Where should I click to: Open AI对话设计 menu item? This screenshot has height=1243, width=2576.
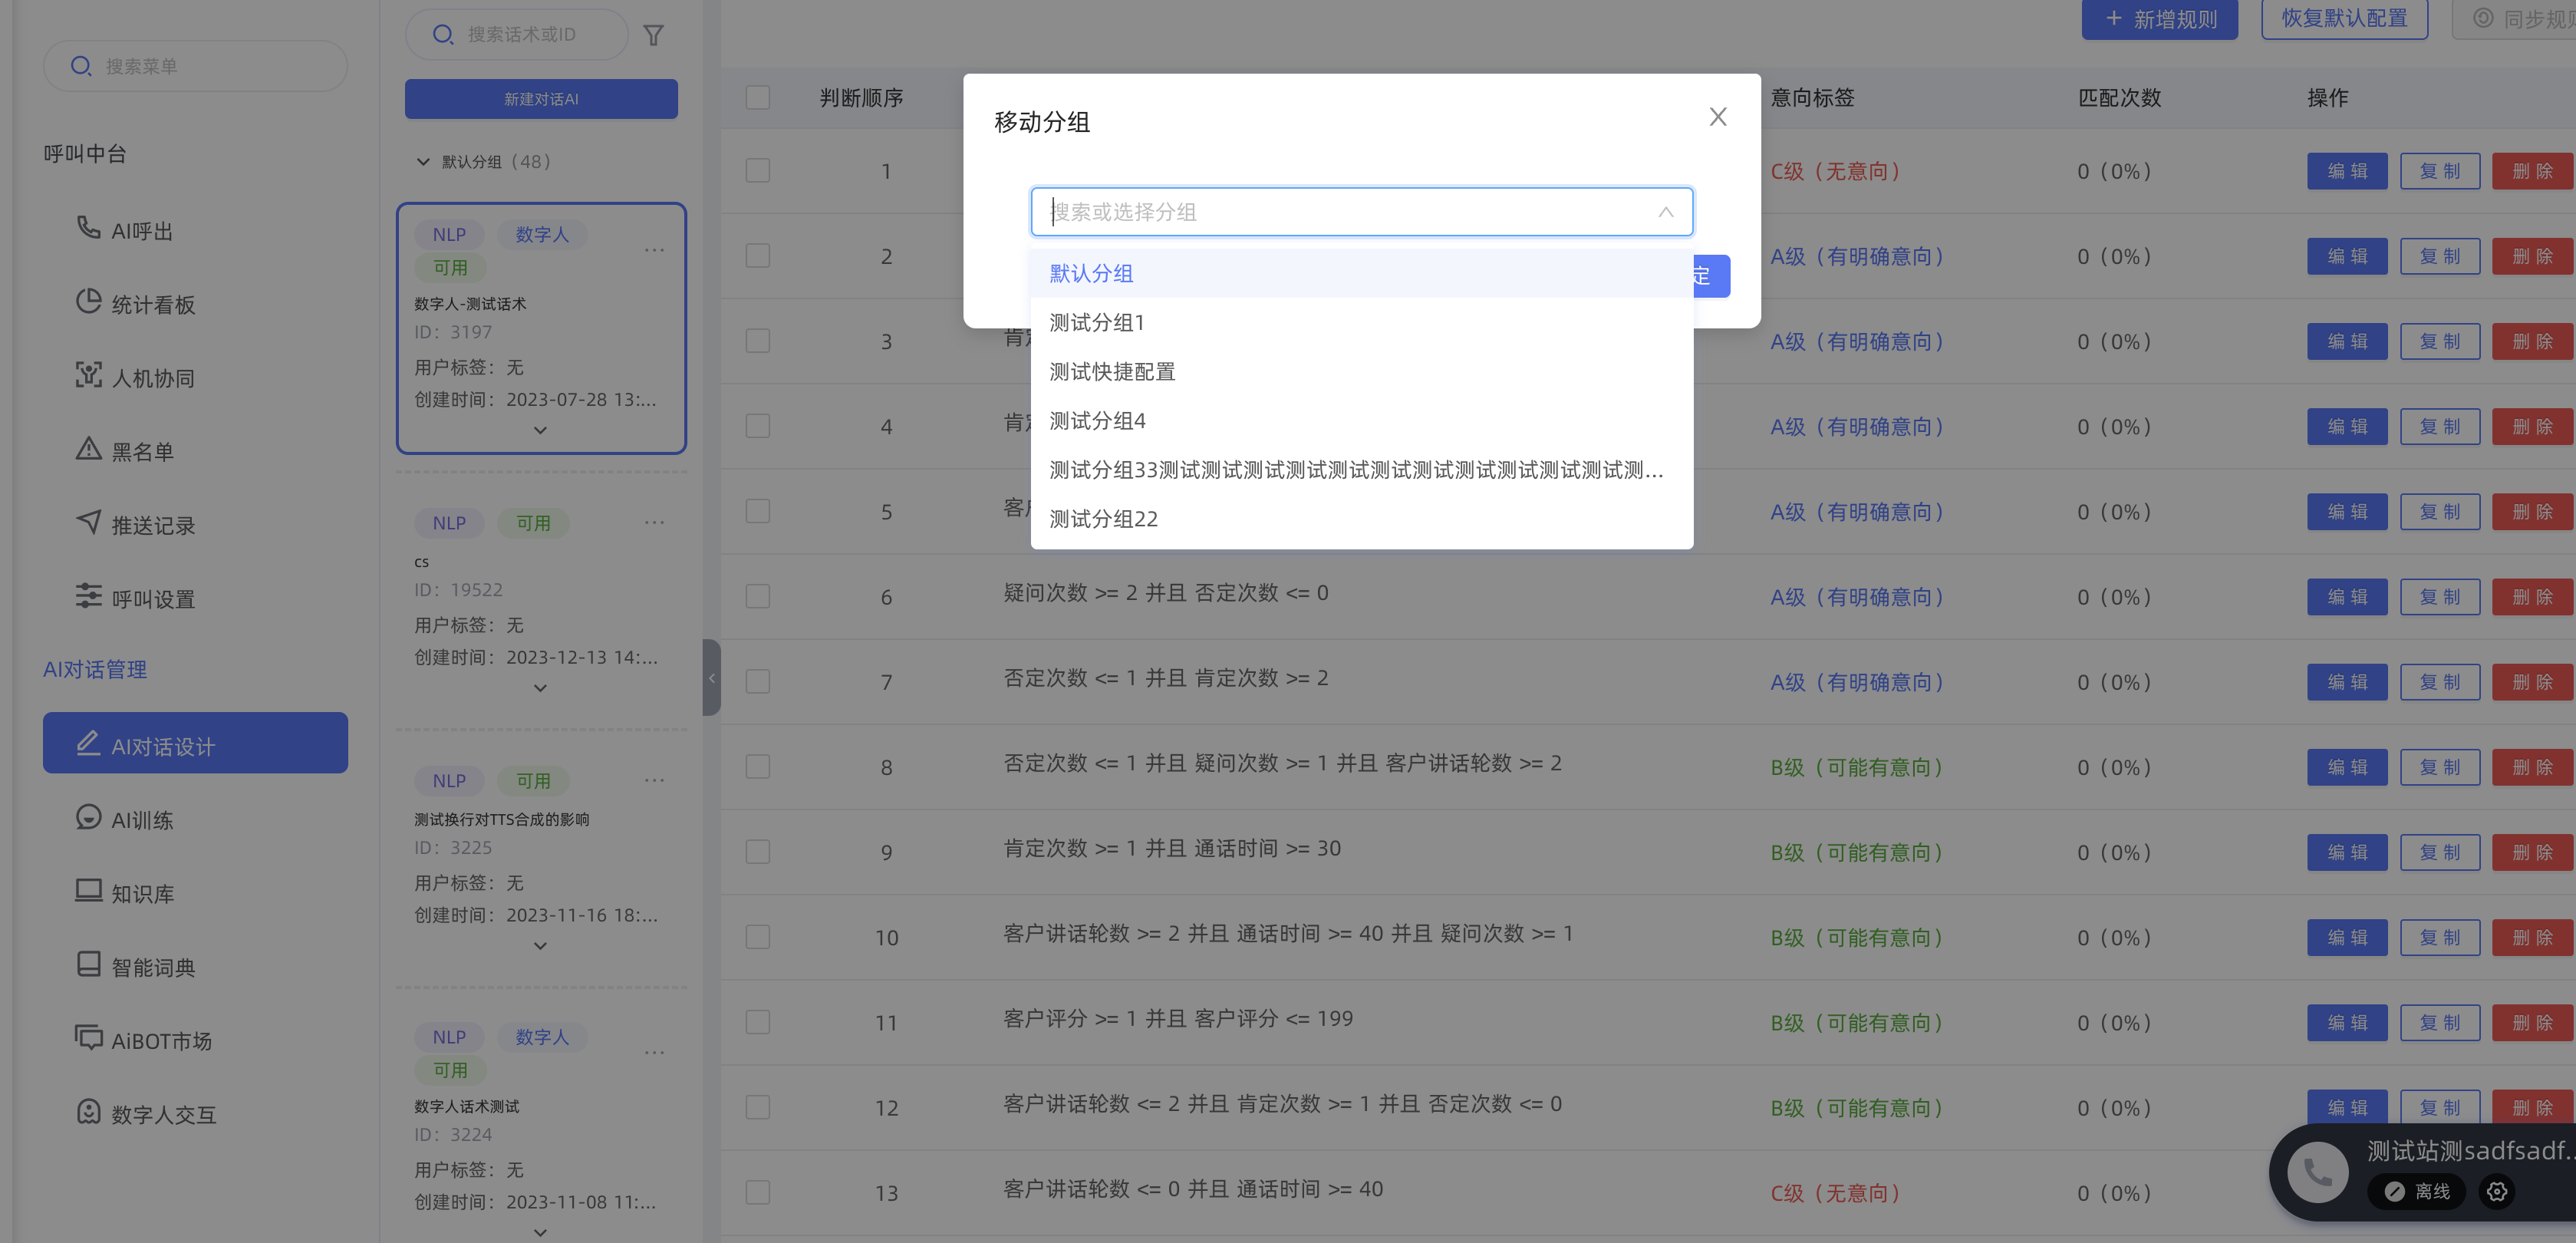point(196,743)
